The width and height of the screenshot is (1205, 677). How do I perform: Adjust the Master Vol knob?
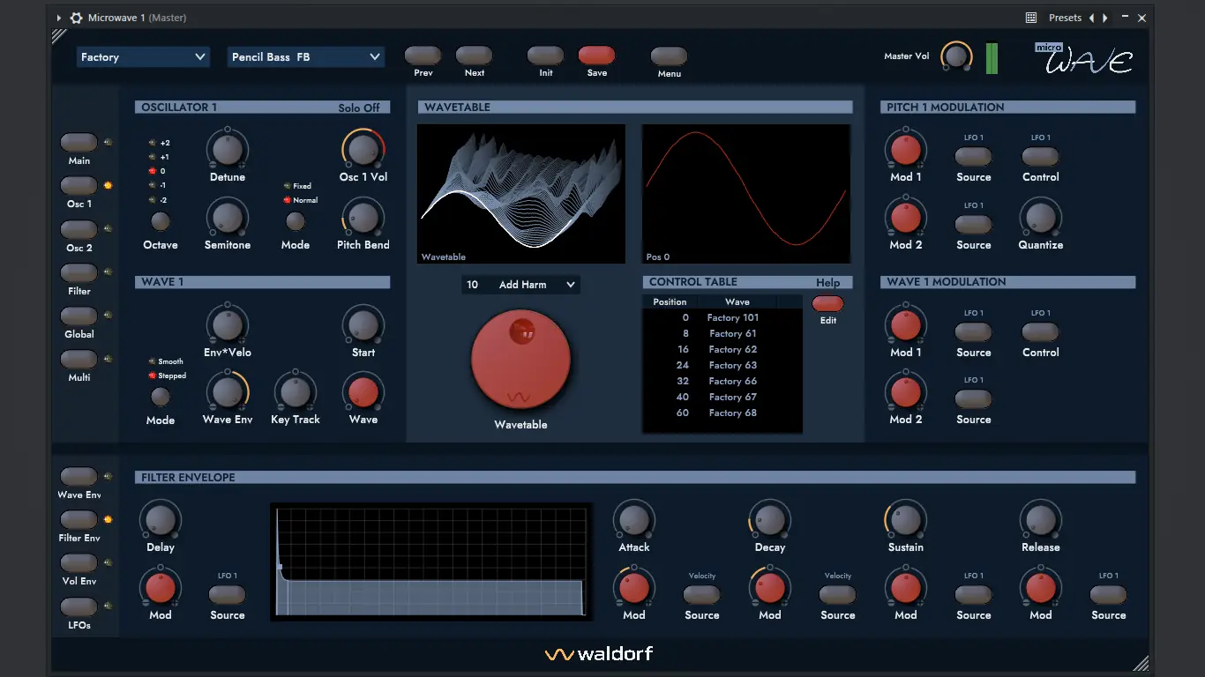pos(954,56)
